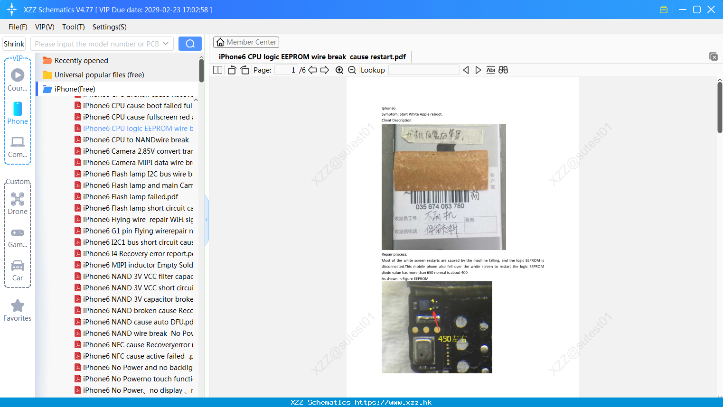Viewport: 723px width, 407px height.
Task: Open iPhone6 No Power and no backlight file
Action: [133, 368]
